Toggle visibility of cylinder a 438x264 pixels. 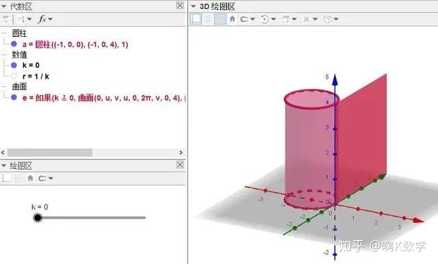pyautogui.click(x=14, y=44)
